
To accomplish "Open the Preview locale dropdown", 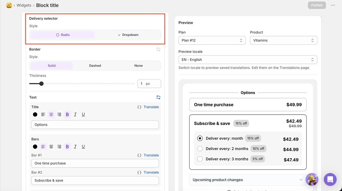I will pyautogui.click(x=248, y=60).
